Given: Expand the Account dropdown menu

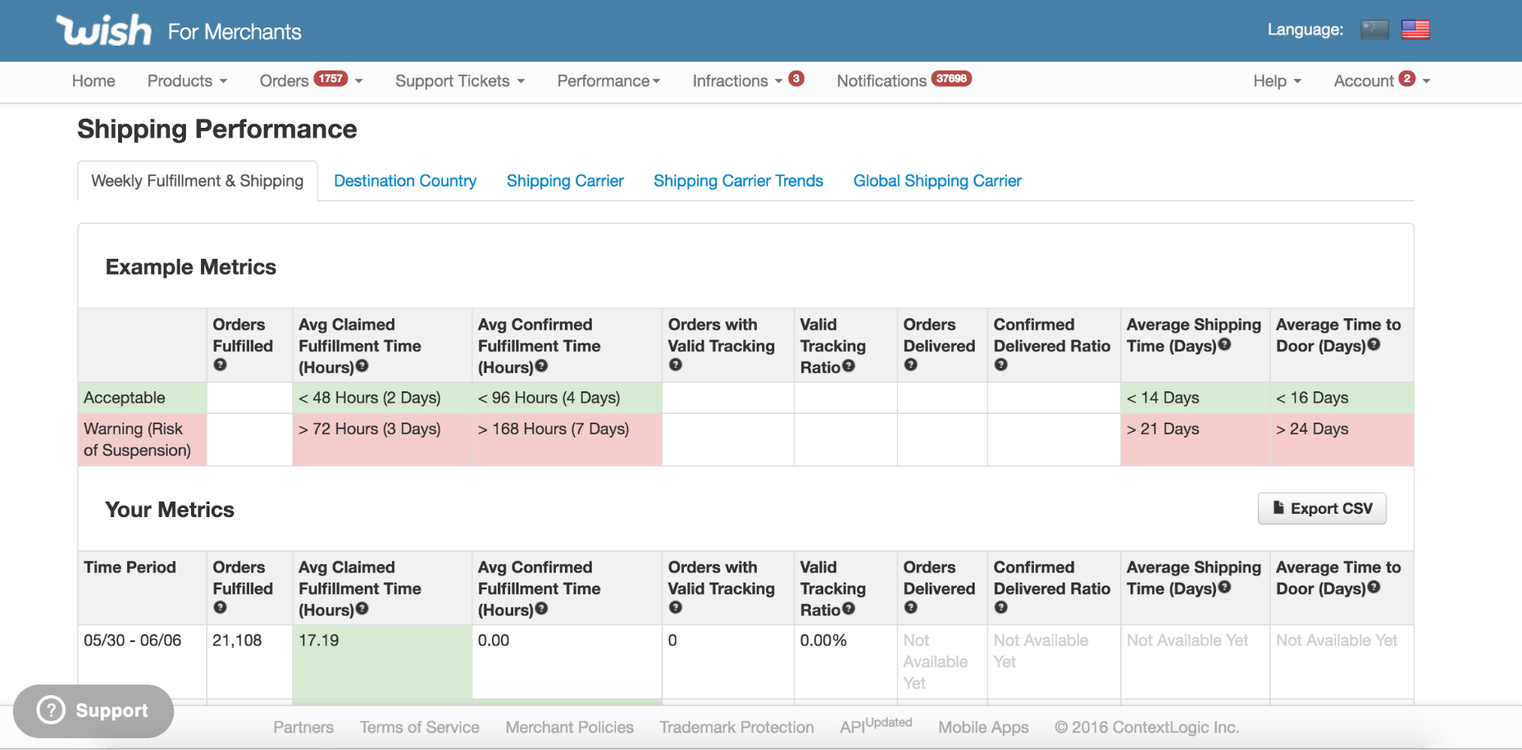Looking at the screenshot, I should click(1381, 81).
